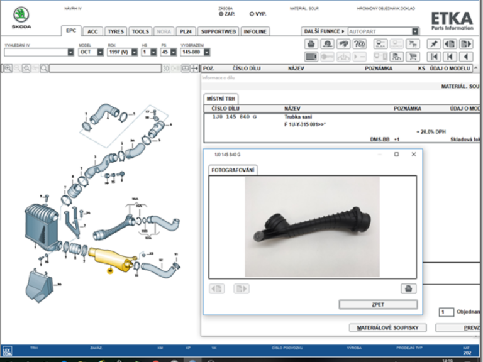Switch to the TYRES tab
Viewport: 483px width, 362px height.
[115, 31]
